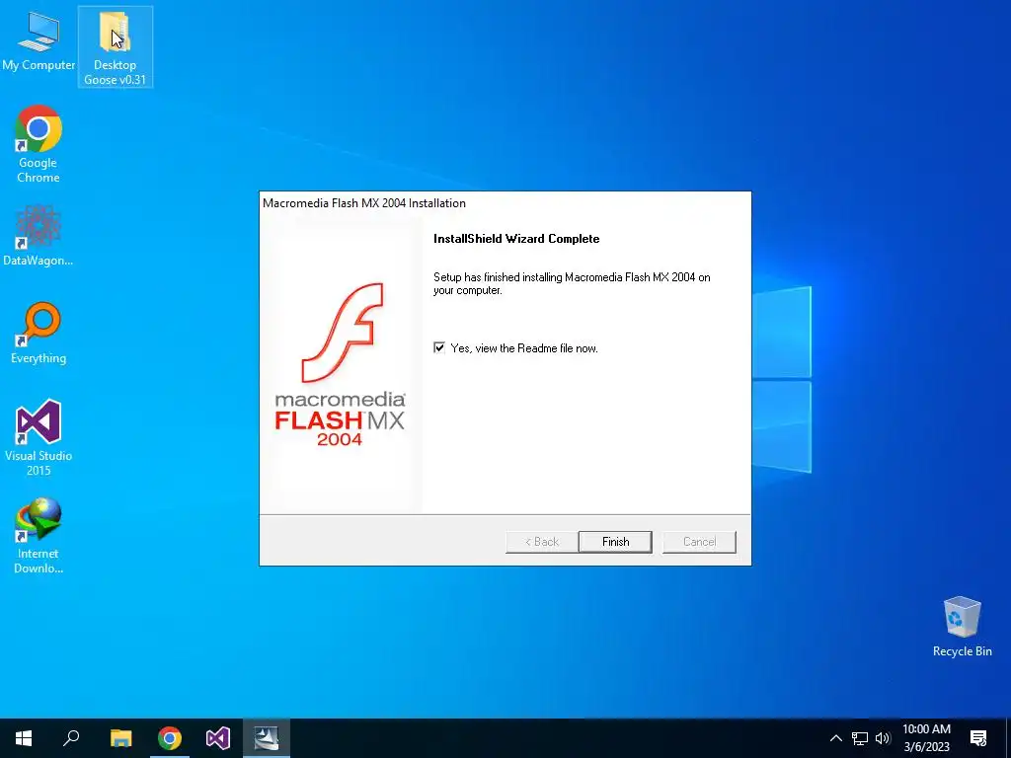1011x758 pixels.
Task: Select the Desktop Goose v0.31 folder
Action: [x=115, y=46]
